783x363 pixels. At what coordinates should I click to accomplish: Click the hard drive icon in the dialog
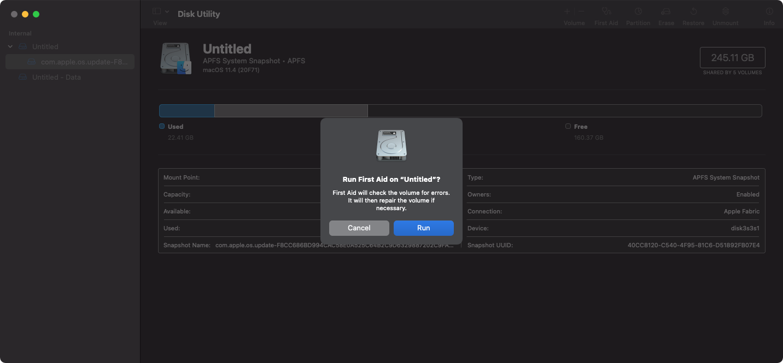coord(391,145)
